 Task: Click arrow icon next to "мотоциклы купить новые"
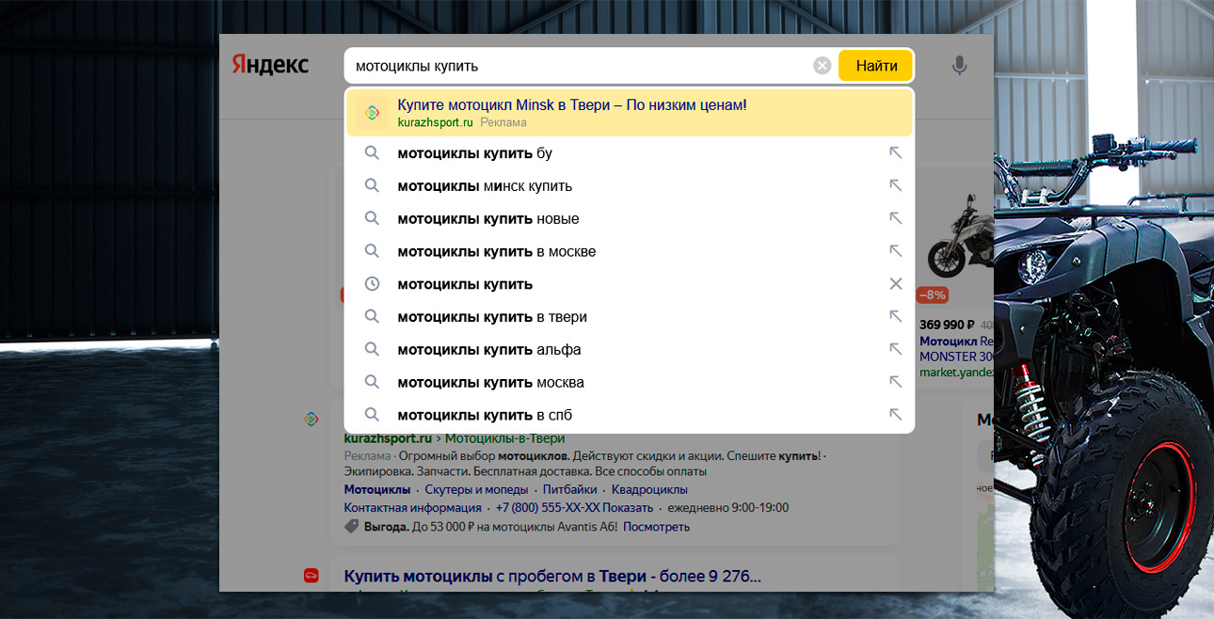[895, 218]
